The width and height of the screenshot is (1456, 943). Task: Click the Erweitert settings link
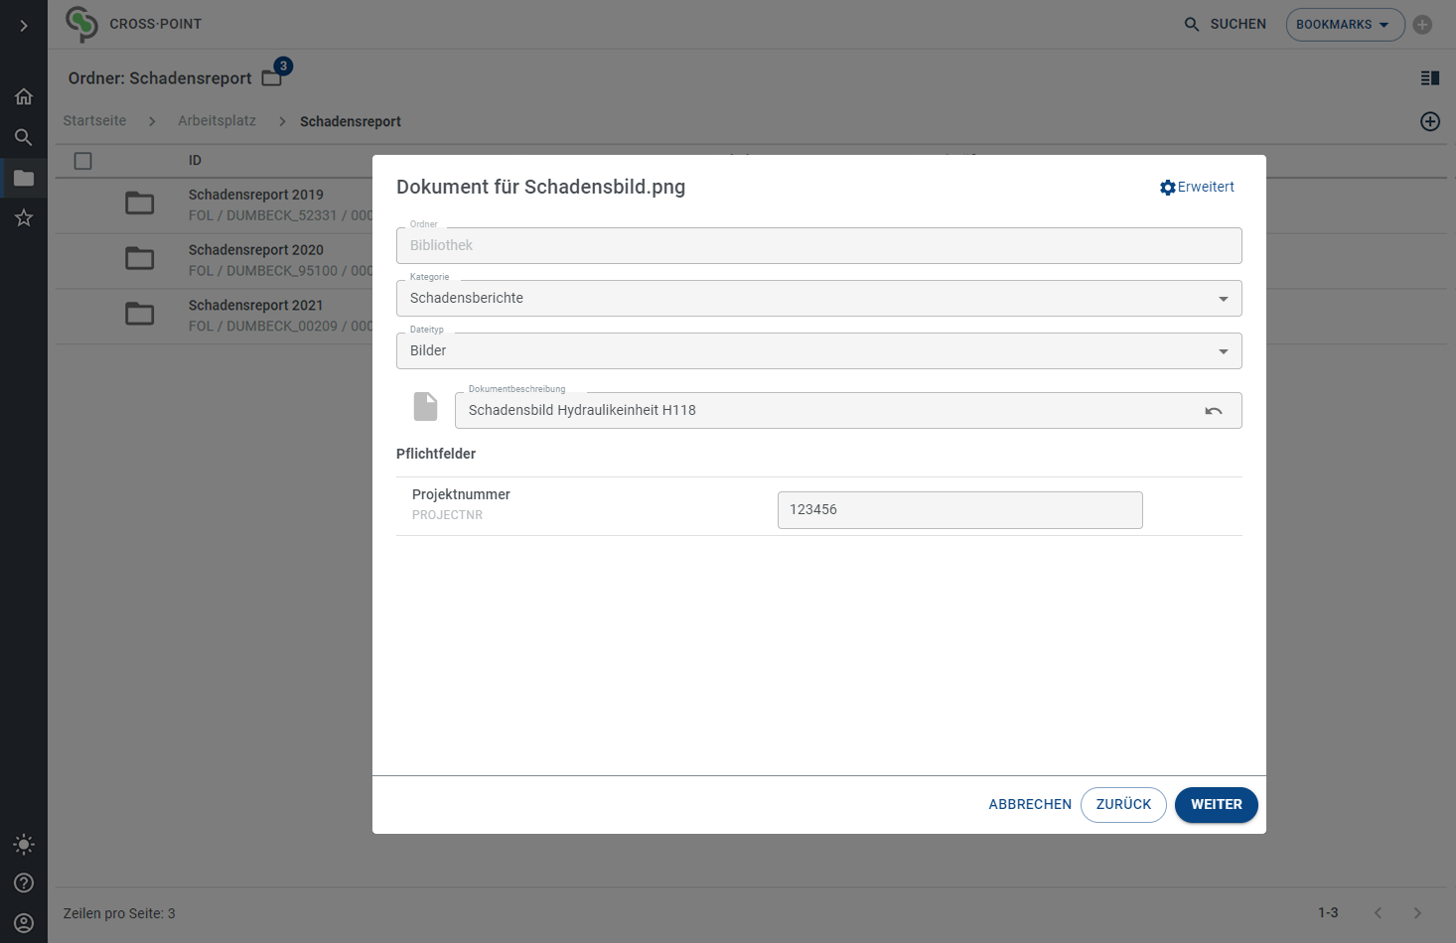1197,188
